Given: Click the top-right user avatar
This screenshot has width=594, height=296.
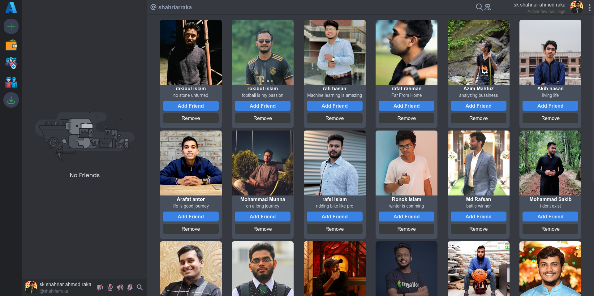Looking at the screenshot, I should pyautogui.click(x=577, y=7).
